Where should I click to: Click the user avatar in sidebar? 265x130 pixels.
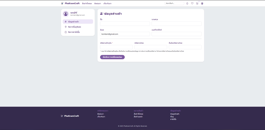(66, 14)
